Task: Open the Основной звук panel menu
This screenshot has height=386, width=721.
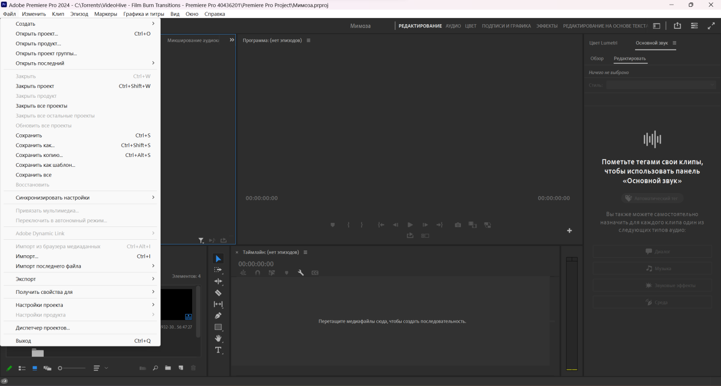Action: tap(675, 43)
